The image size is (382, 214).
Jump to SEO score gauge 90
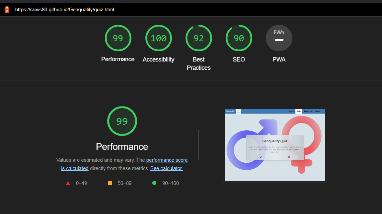pos(239,38)
